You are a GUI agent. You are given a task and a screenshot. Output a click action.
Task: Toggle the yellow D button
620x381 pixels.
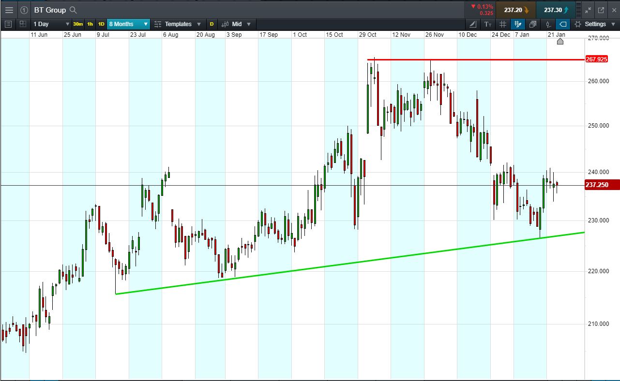coord(212,24)
